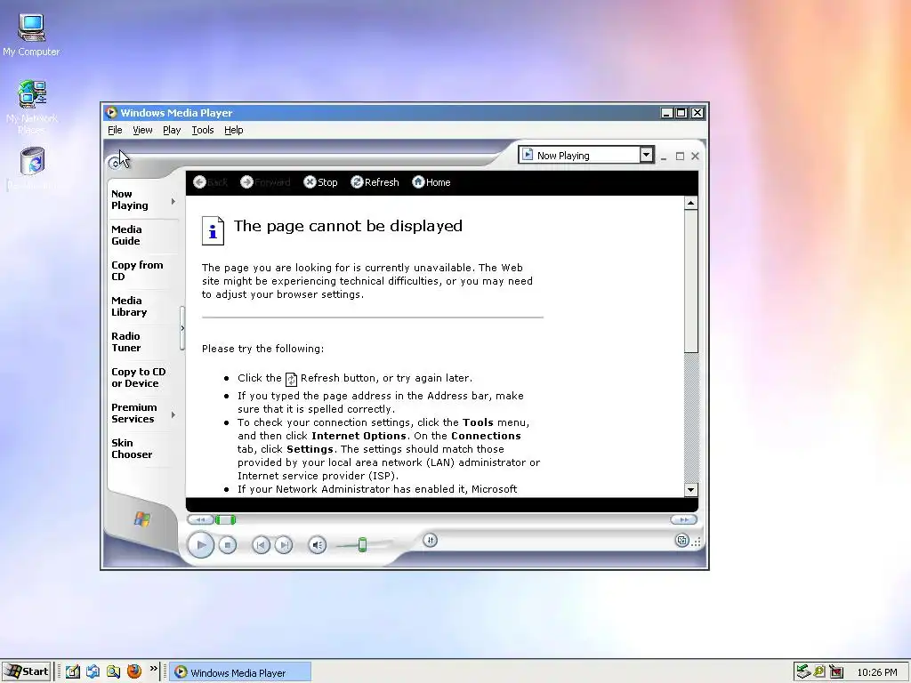Skip to the next track

[284, 545]
